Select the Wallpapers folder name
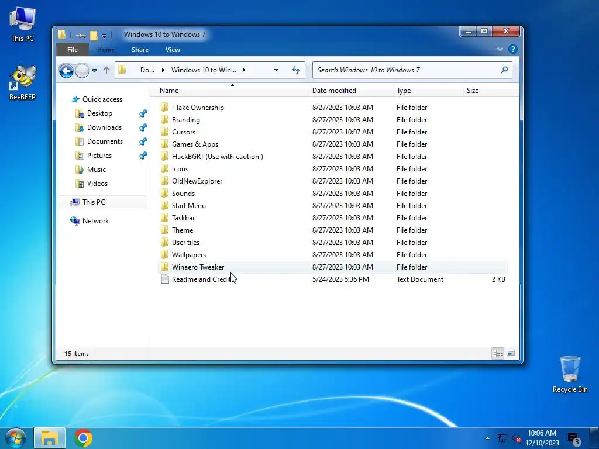Image resolution: width=599 pixels, height=449 pixels. click(189, 254)
